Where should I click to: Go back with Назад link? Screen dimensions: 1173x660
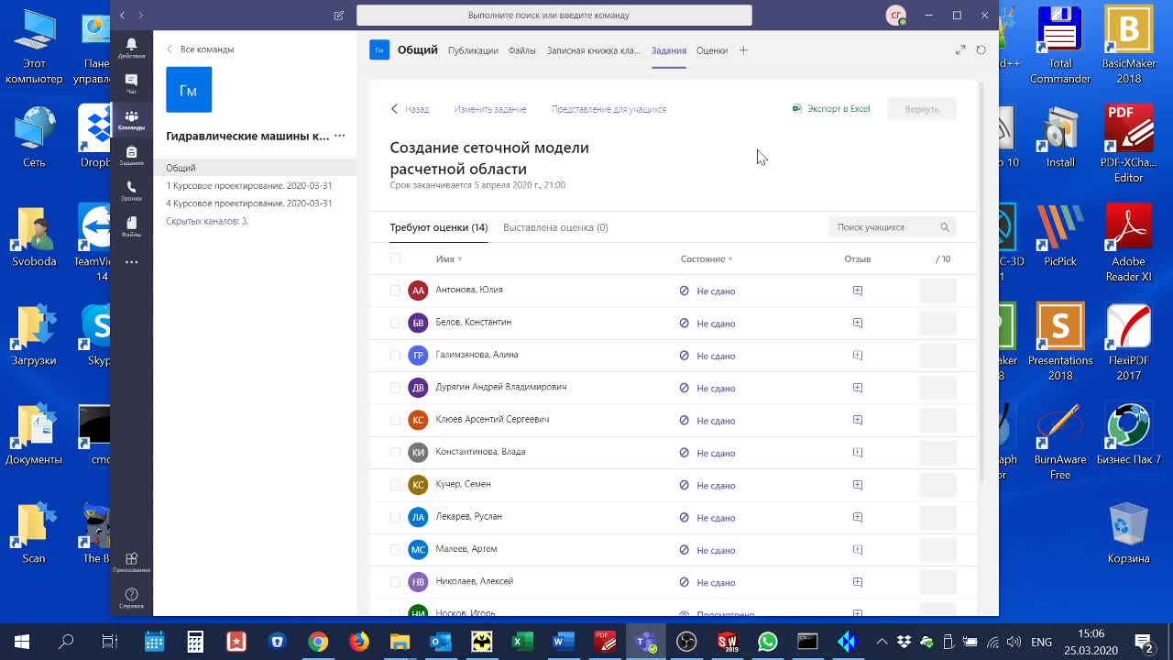click(x=410, y=109)
